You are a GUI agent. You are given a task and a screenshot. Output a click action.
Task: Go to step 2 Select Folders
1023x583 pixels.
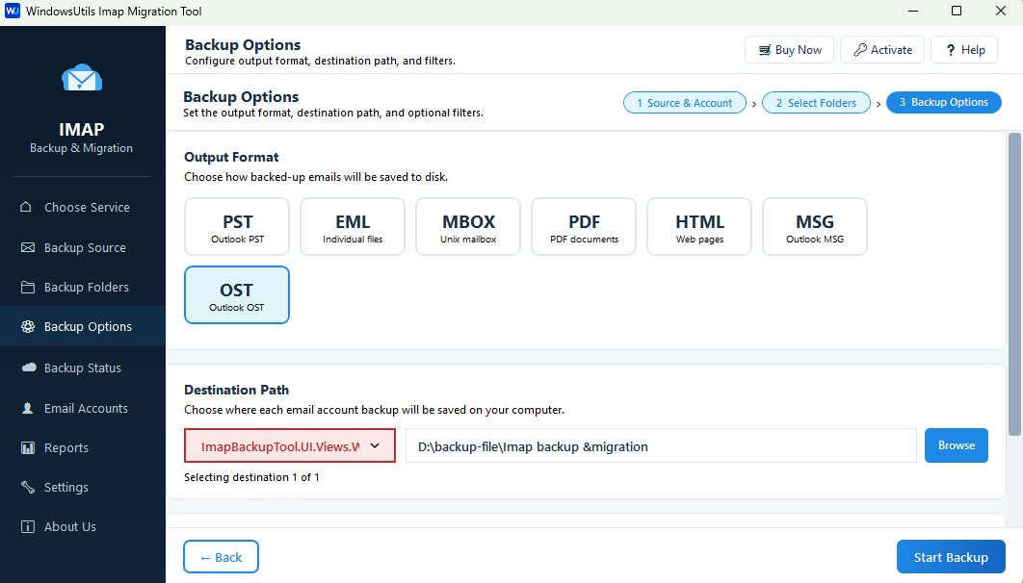coord(816,102)
